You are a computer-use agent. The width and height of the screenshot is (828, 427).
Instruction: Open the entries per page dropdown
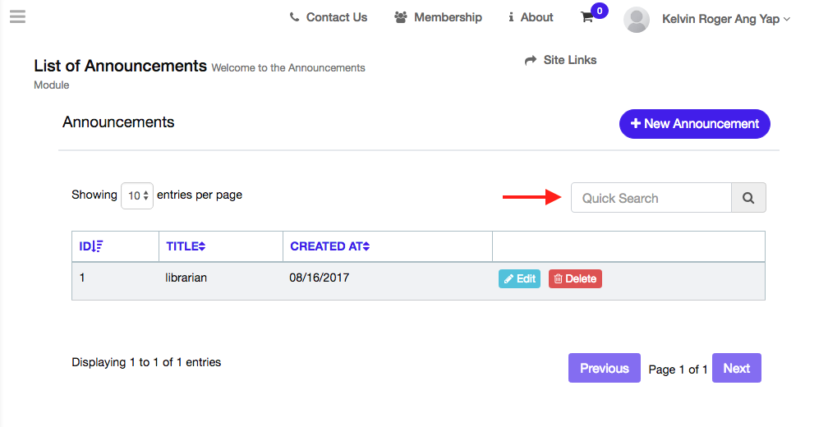[x=137, y=195]
